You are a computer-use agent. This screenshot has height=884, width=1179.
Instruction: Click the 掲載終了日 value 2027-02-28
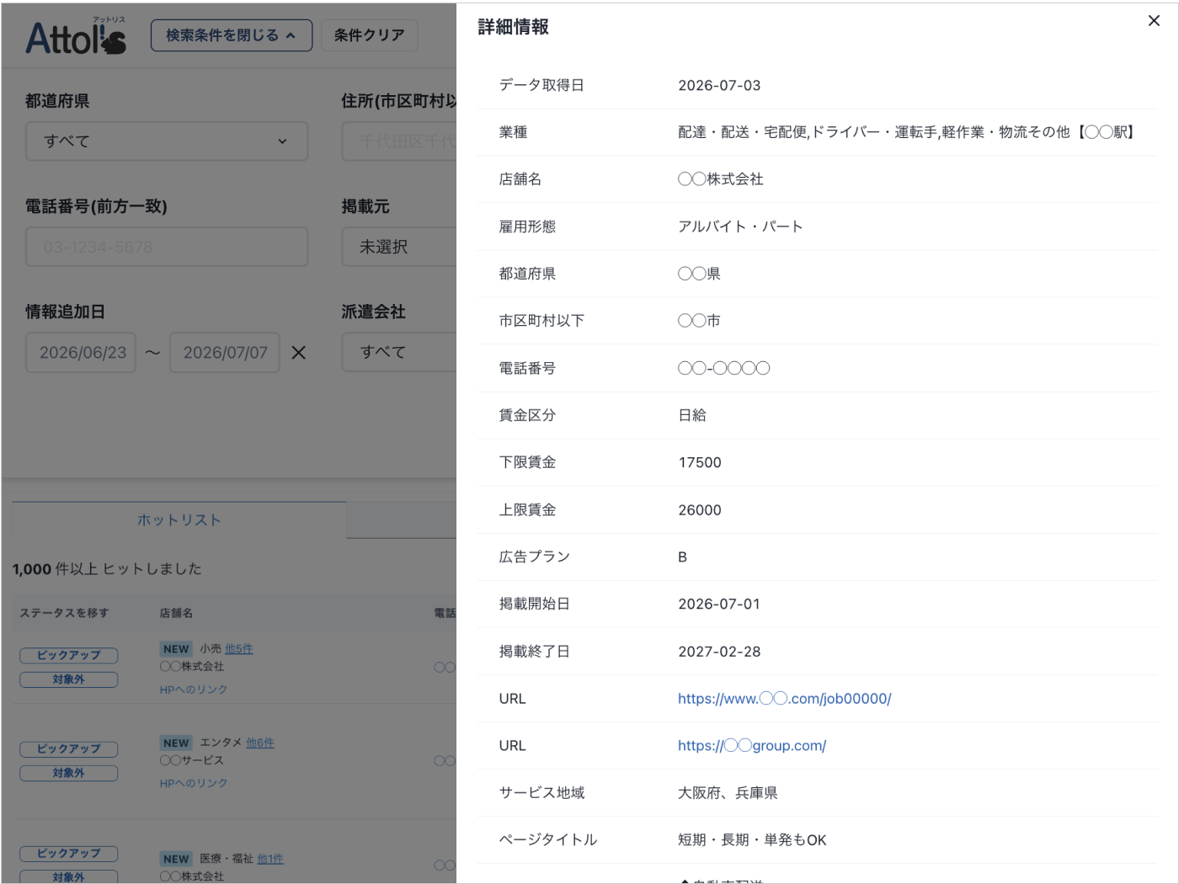click(719, 652)
